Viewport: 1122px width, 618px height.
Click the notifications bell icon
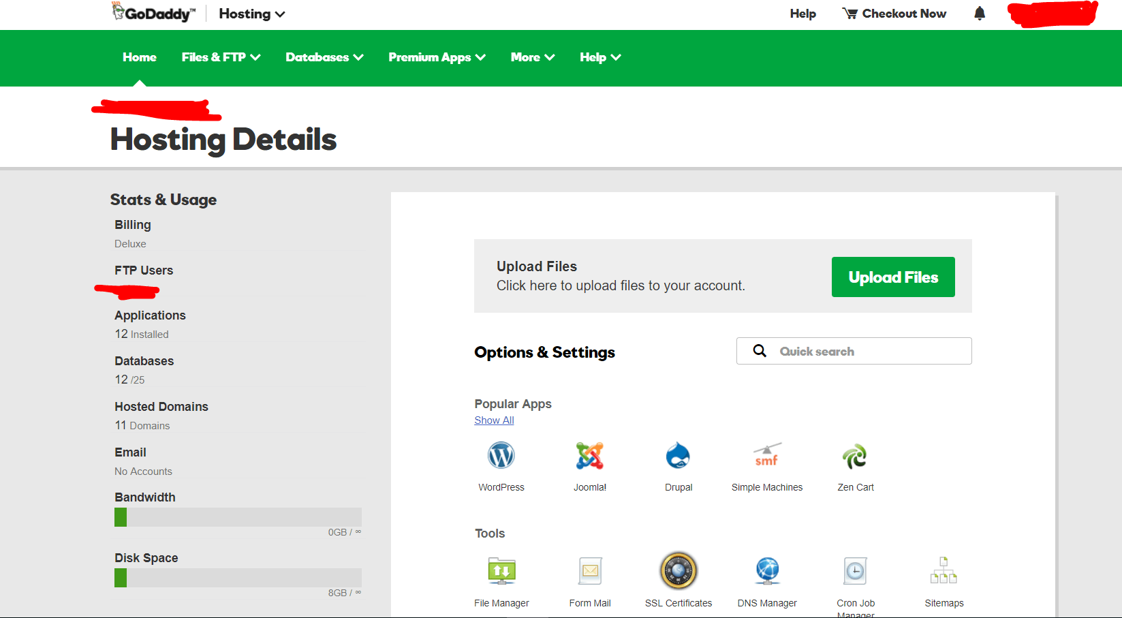(x=980, y=14)
